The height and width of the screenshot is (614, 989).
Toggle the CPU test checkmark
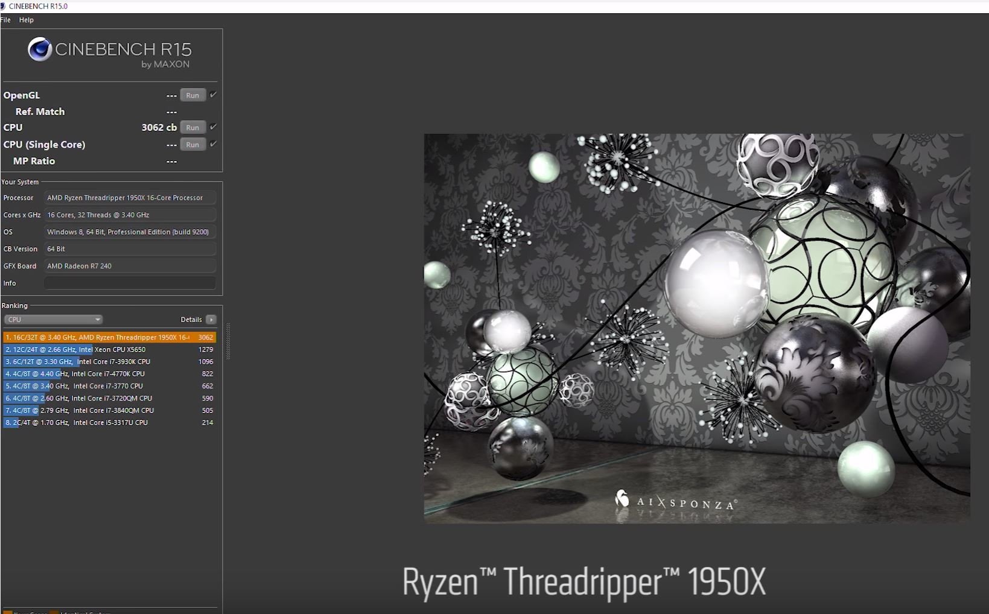coord(213,127)
